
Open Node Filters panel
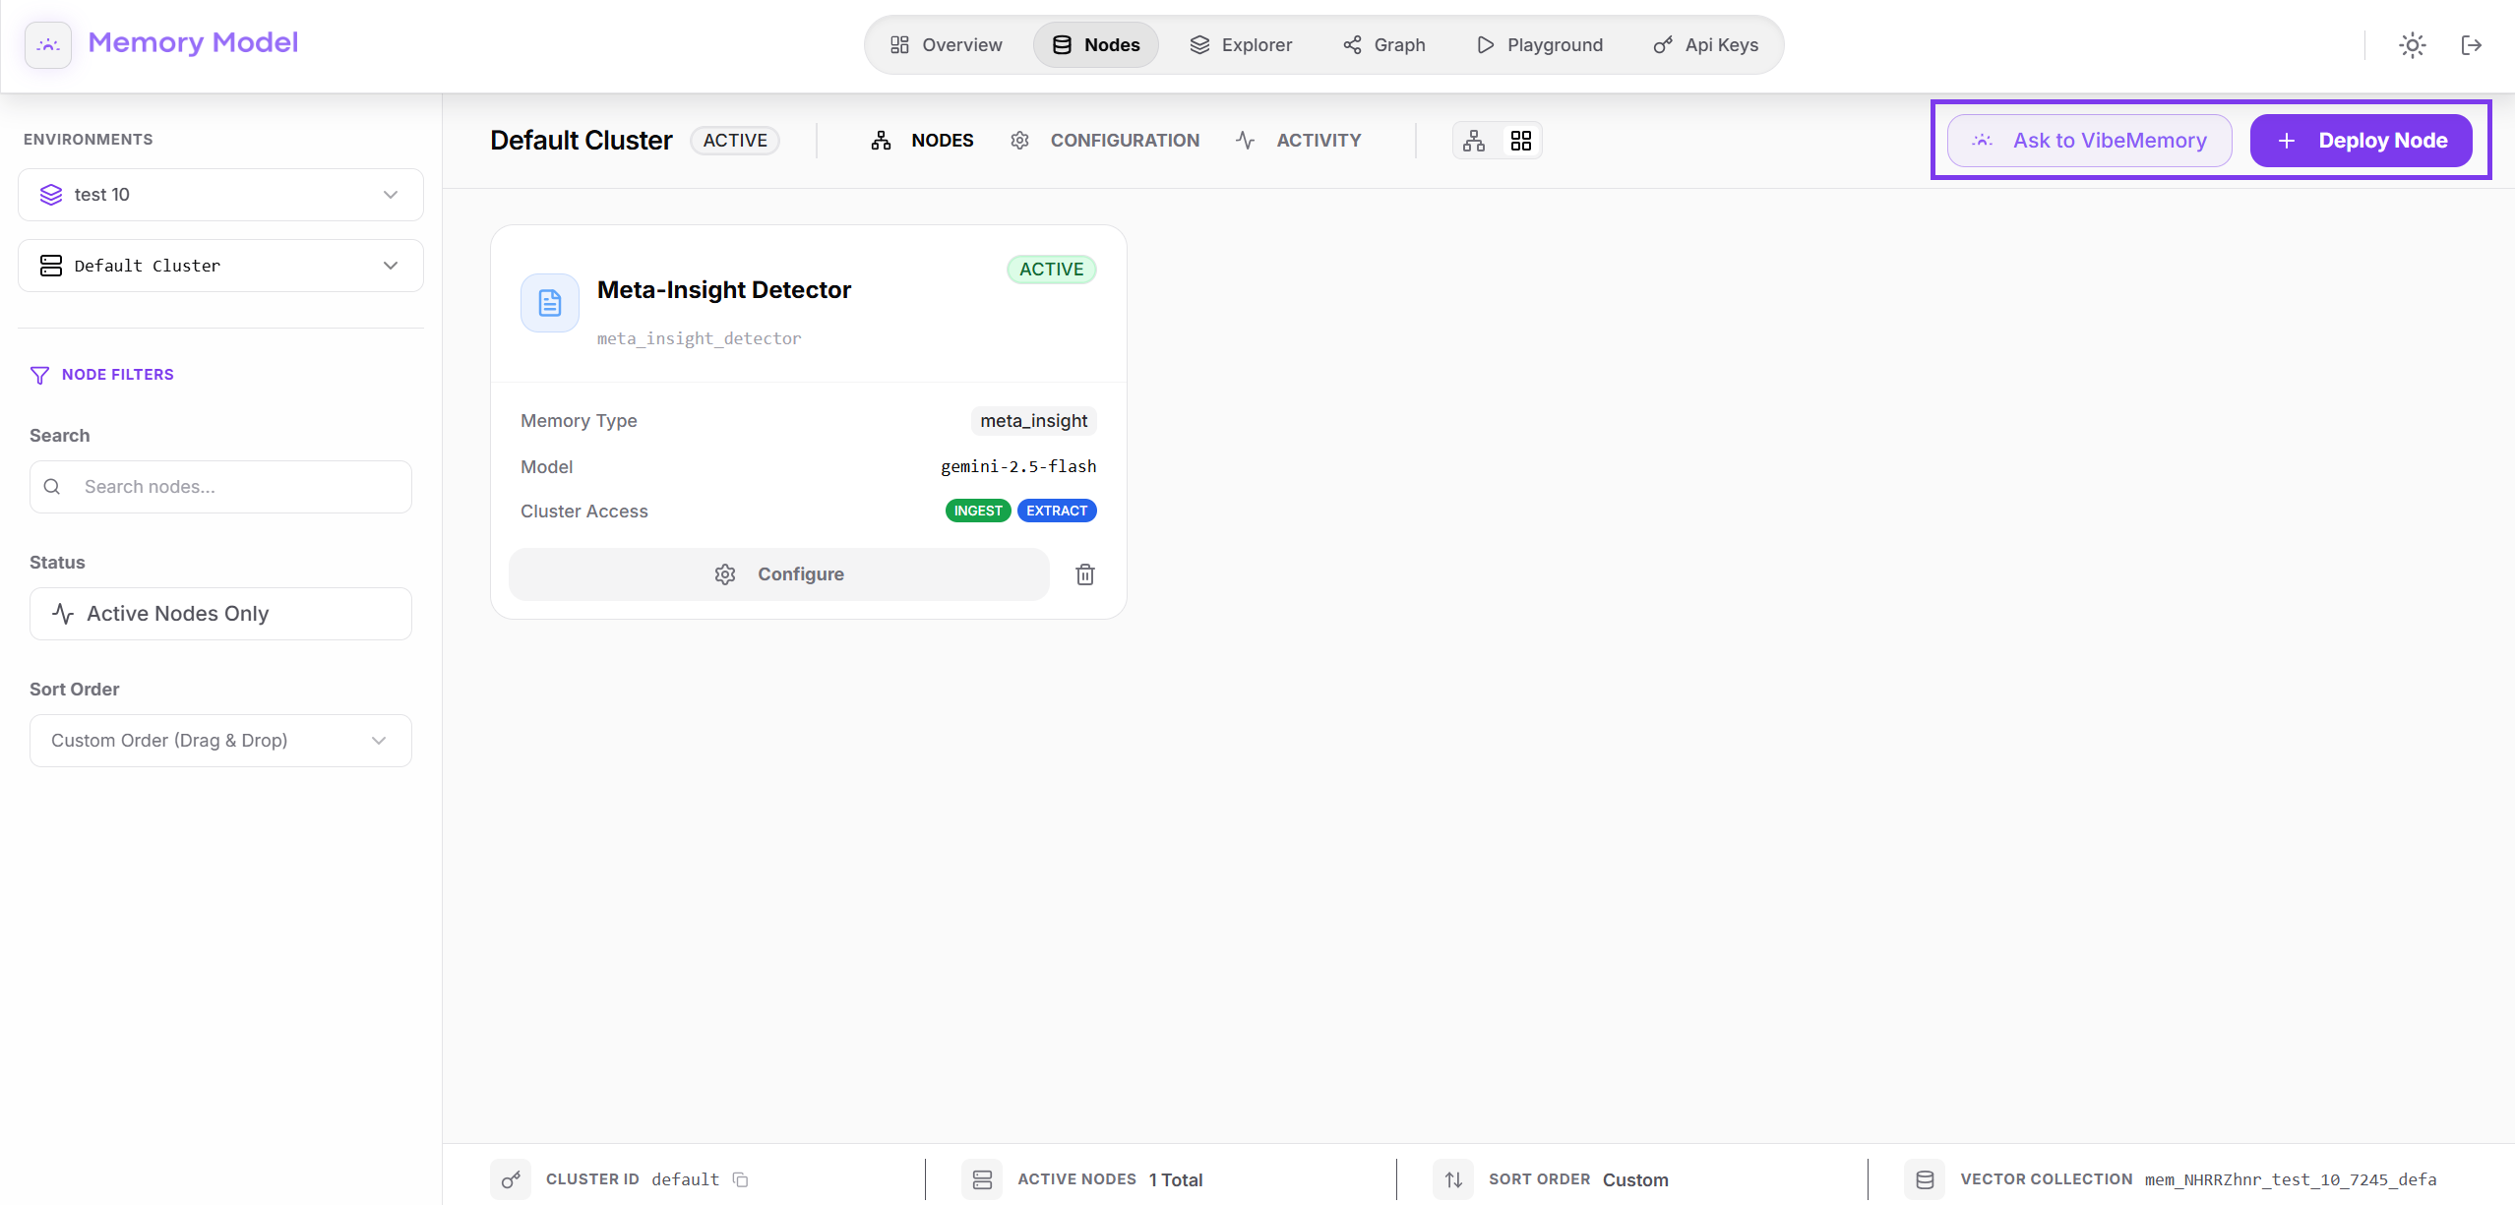tap(101, 375)
